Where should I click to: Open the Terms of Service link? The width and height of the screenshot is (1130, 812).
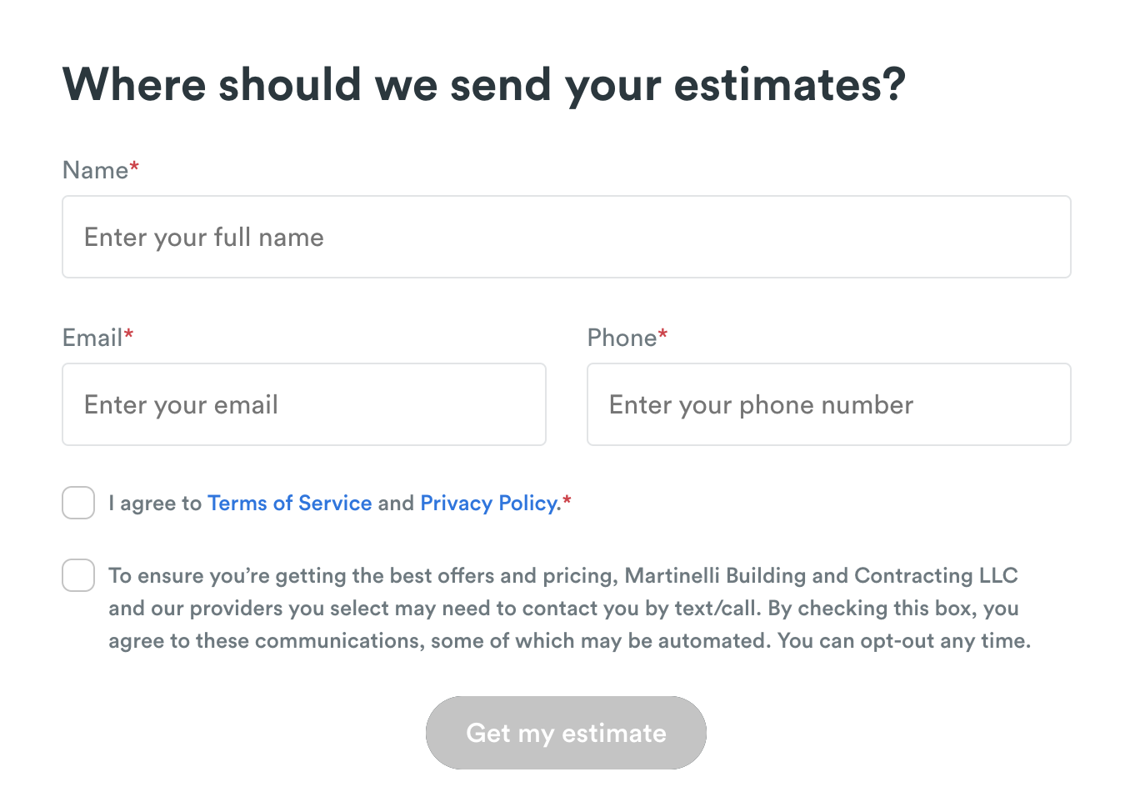[x=289, y=504]
